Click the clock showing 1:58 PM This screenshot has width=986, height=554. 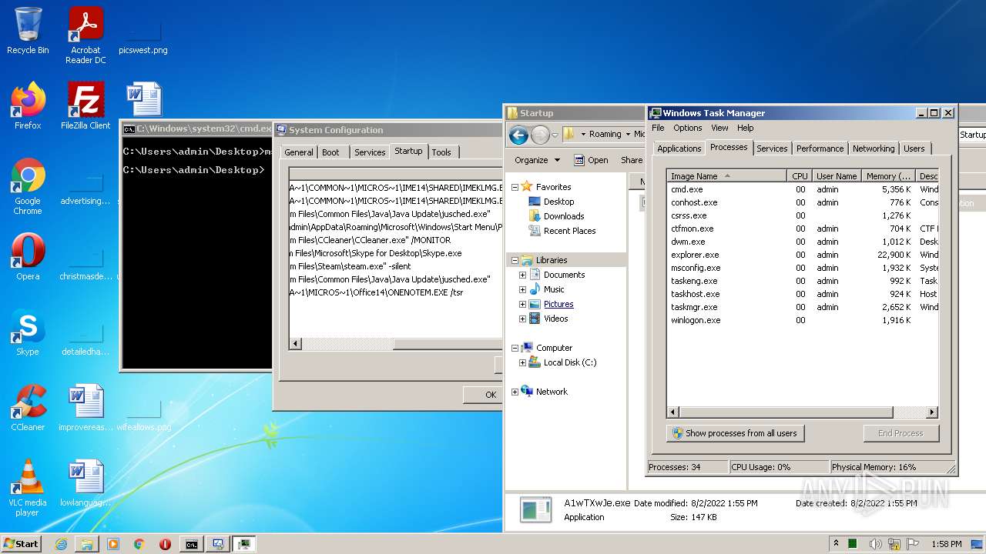coord(946,544)
